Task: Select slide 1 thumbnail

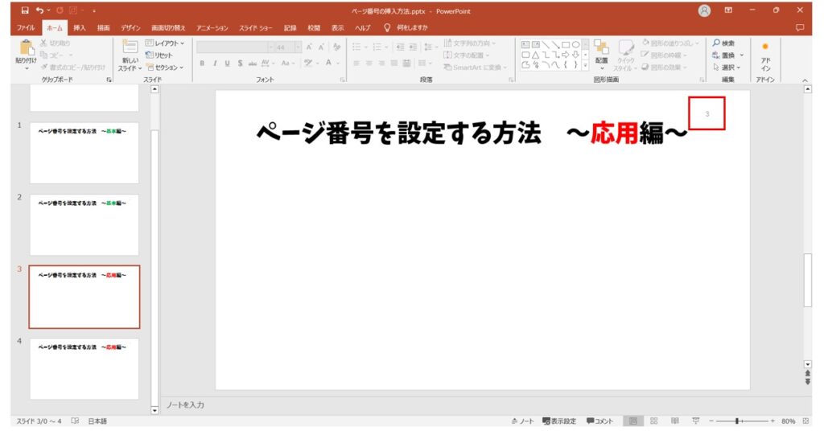Action: [x=84, y=153]
